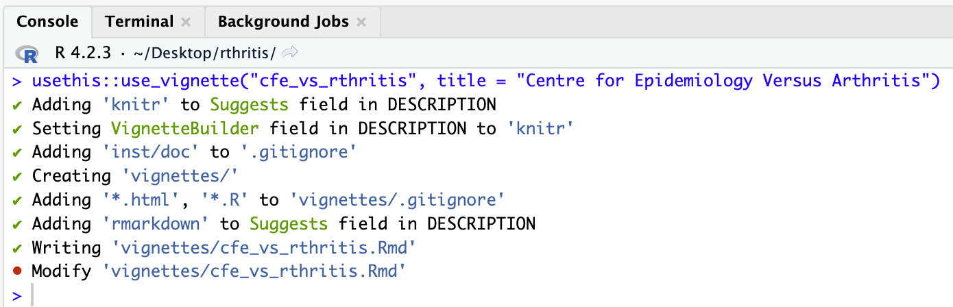Close the Terminal tab

[185, 22]
